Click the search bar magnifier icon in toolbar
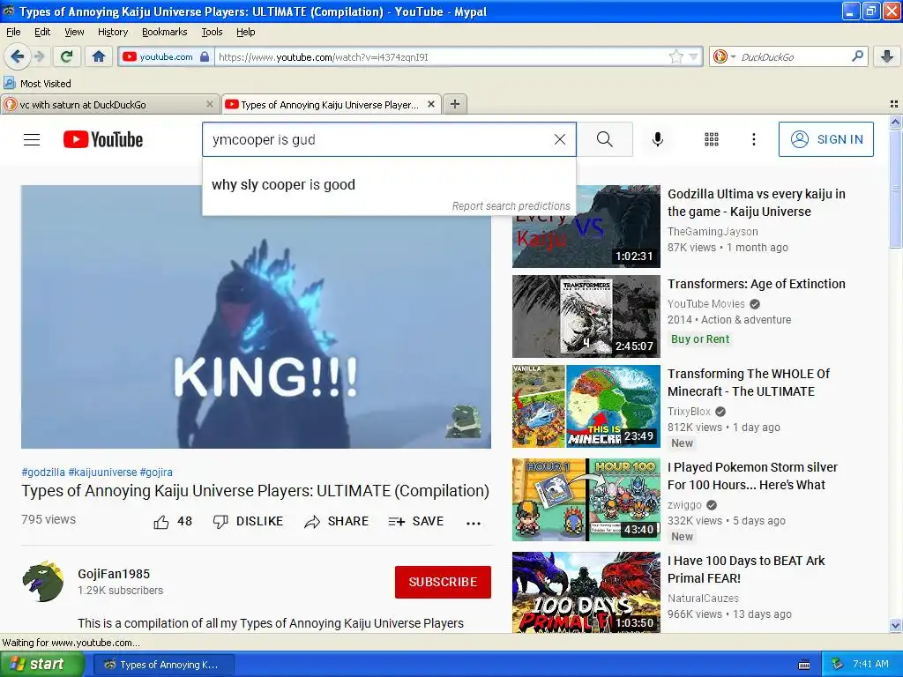 click(857, 56)
